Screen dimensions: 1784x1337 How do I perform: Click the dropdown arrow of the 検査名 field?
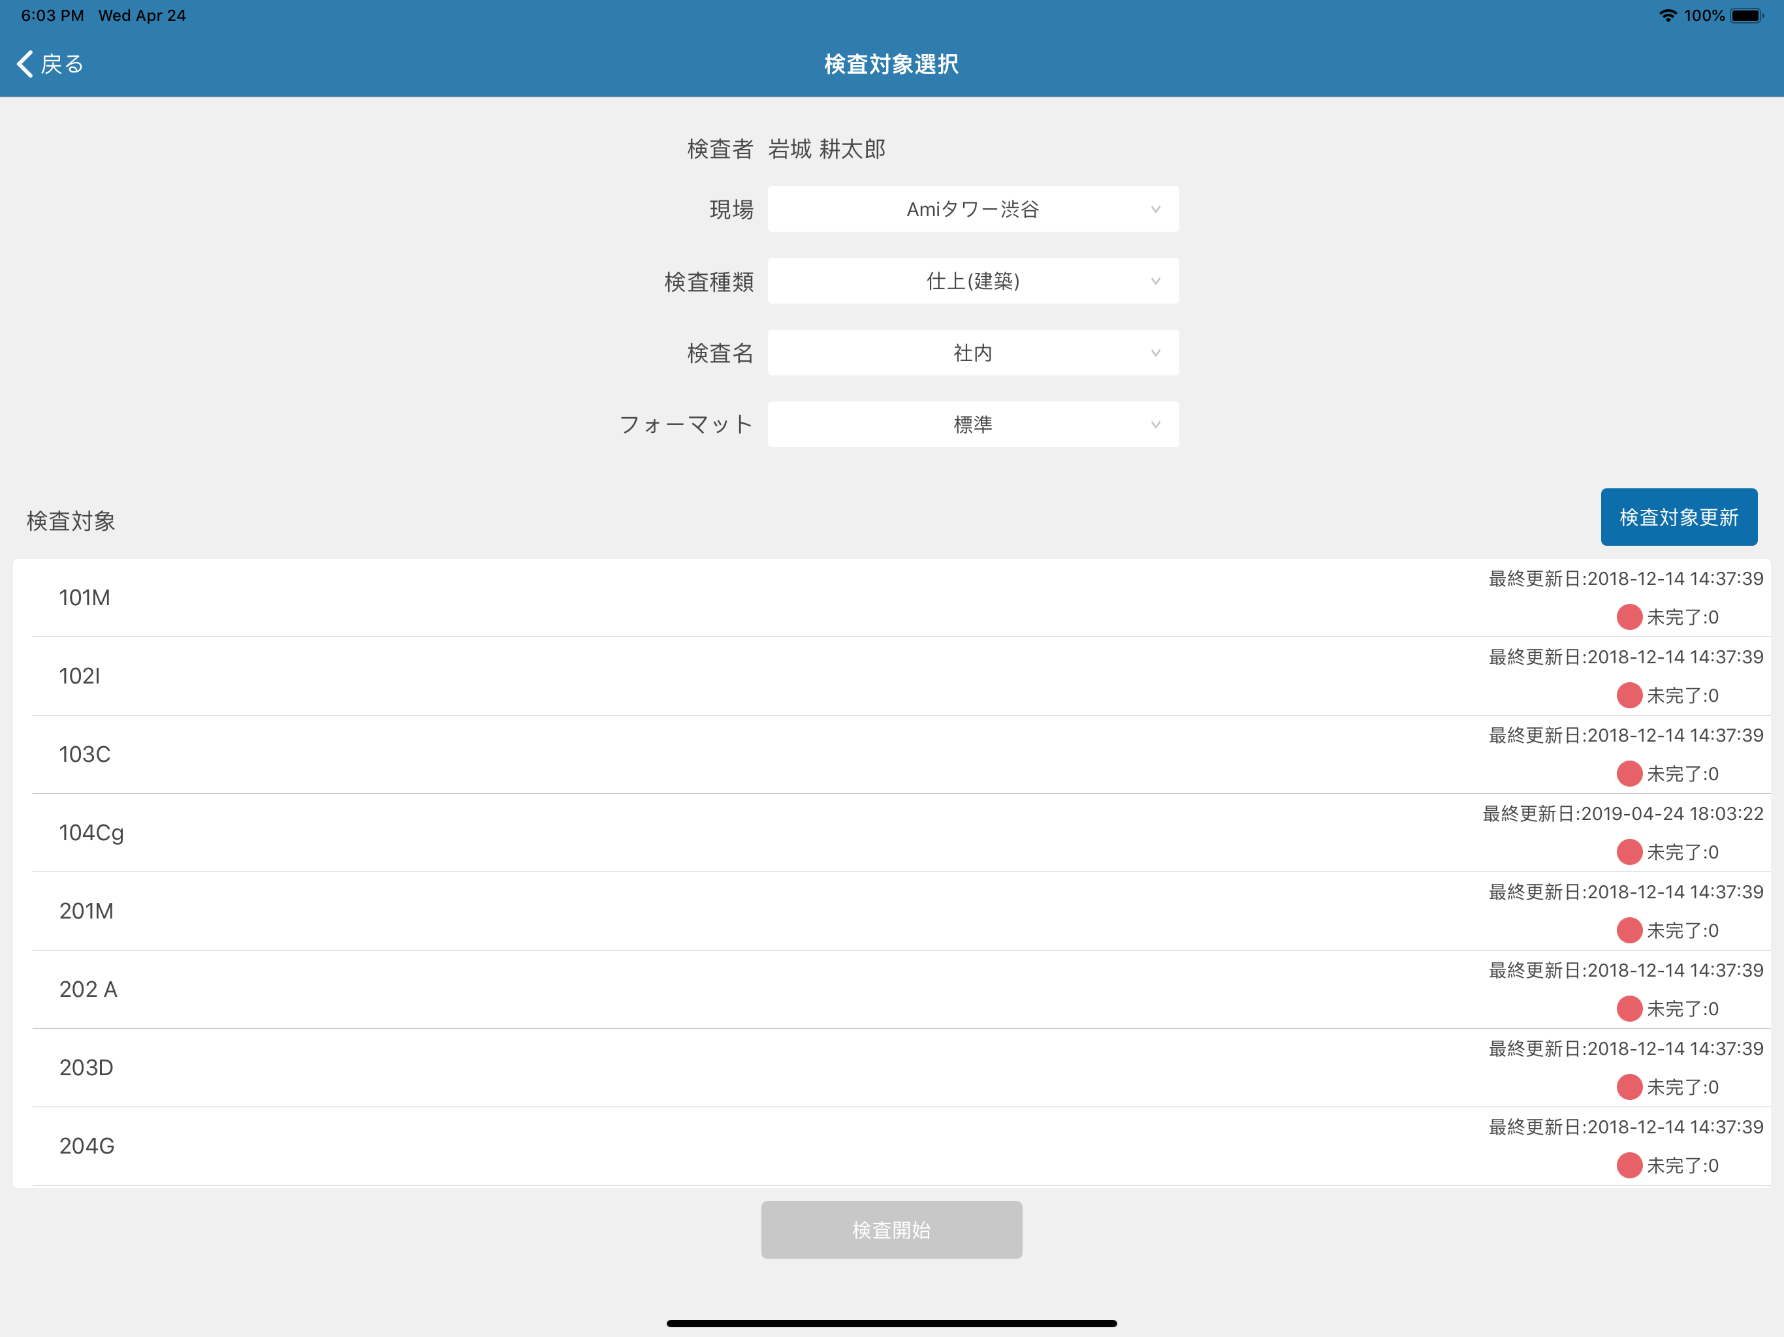pyautogui.click(x=1156, y=353)
